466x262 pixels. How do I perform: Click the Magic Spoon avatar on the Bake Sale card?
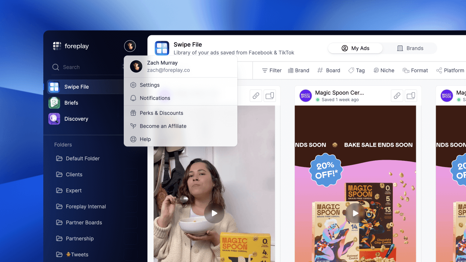[306, 96]
